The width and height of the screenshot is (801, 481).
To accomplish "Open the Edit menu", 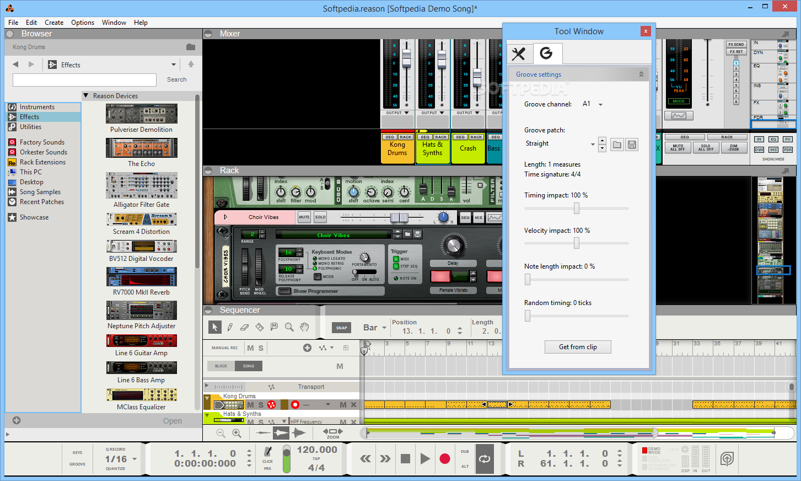I will [x=31, y=23].
